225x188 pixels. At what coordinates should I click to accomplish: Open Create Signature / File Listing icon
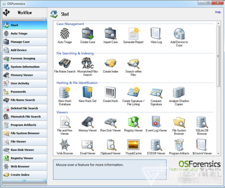(133, 92)
